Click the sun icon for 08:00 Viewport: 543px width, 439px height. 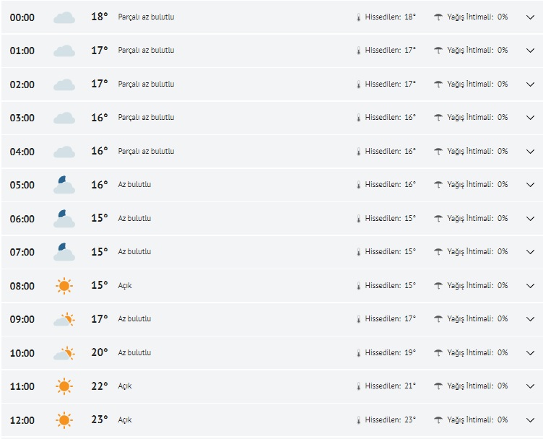(64, 286)
